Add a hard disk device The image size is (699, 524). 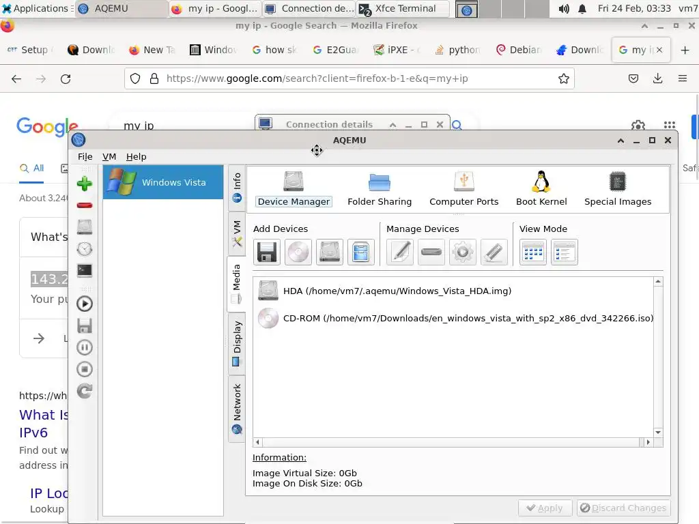click(x=330, y=252)
